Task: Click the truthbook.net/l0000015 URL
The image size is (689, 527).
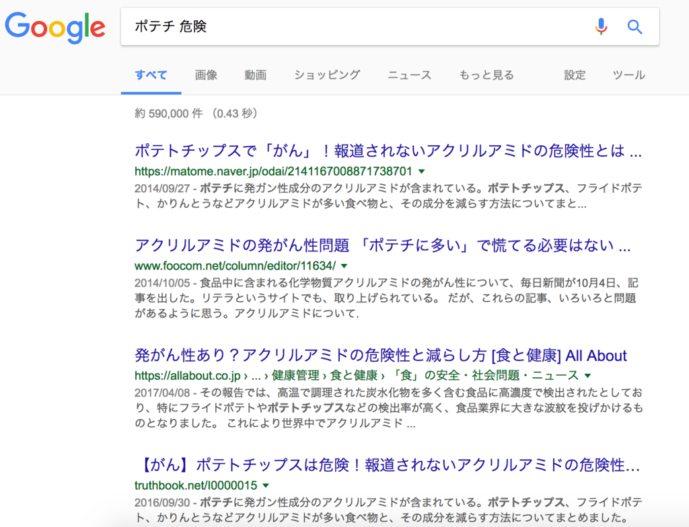Action: click(x=196, y=485)
